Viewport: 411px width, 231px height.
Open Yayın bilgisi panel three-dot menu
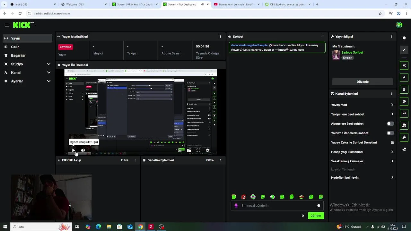[391, 37]
